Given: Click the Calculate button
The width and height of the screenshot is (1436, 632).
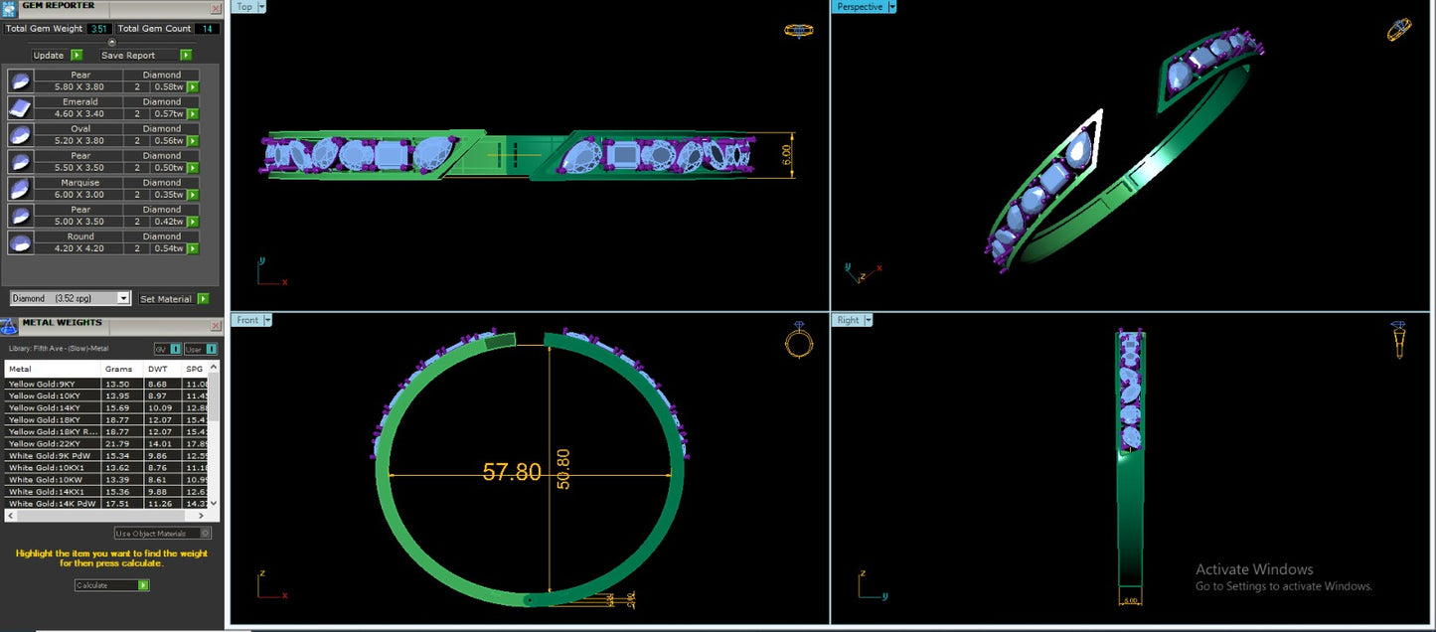Looking at the screenshot, I should tap(111, 585).
